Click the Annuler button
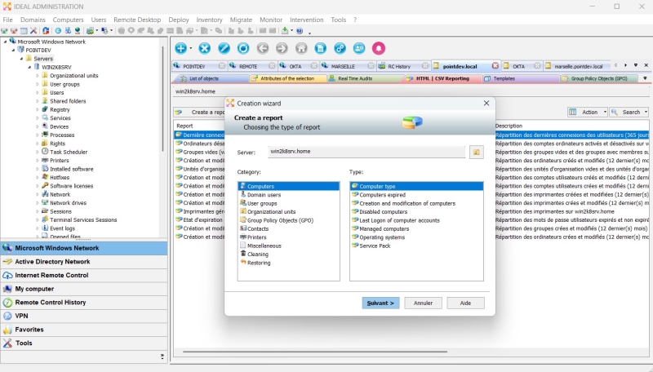653x372 pixels. tap(423, 303)
